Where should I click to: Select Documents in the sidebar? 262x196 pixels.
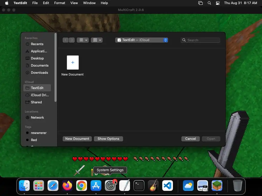(x=37, y=66)
